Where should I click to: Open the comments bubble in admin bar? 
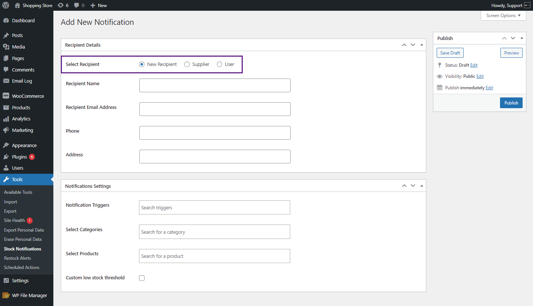pos(76,6)
